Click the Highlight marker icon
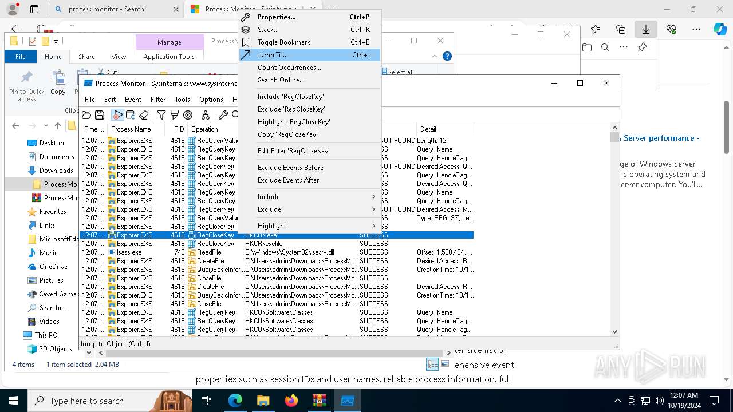The image size is (733, 412). click(175, 115)
